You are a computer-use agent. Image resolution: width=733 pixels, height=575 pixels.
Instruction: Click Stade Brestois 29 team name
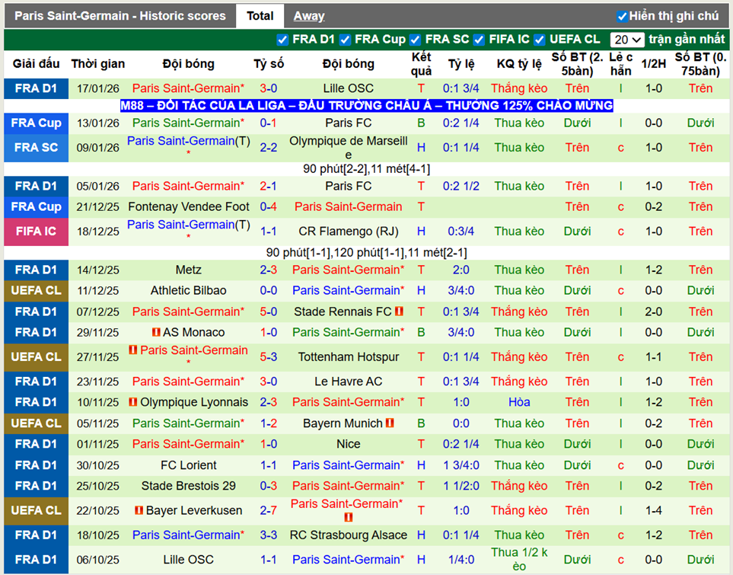[189, 486]
